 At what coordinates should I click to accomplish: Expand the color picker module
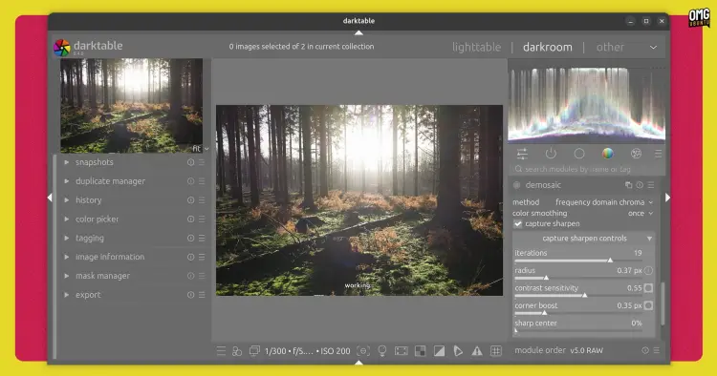[x=67, y=219]
